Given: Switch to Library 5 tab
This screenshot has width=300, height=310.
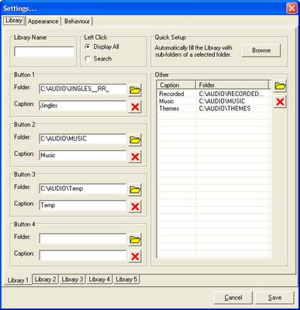Looking at the screenshot, I should [126, 279].
